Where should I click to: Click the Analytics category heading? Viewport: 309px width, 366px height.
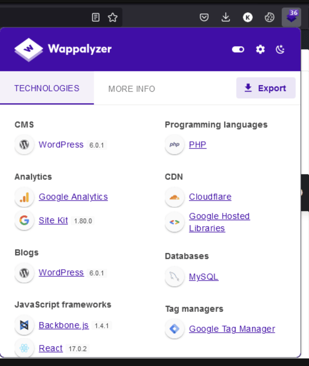[33, 177]
